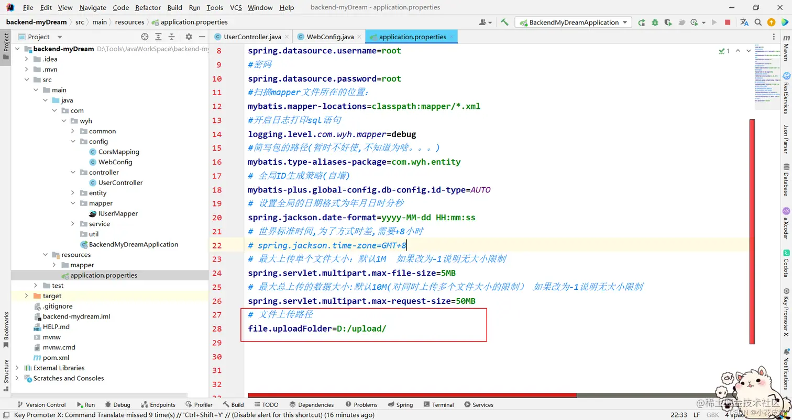This screenshot has width=792, height=420.
Task: Click GBK file encoding in status bar
Action: 712,415
